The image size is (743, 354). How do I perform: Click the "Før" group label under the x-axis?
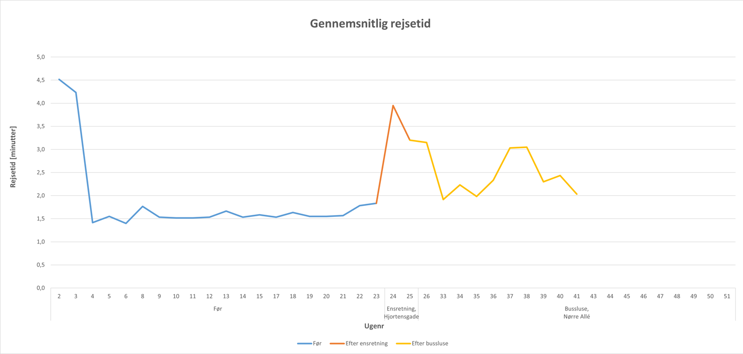tap(218, 309)
